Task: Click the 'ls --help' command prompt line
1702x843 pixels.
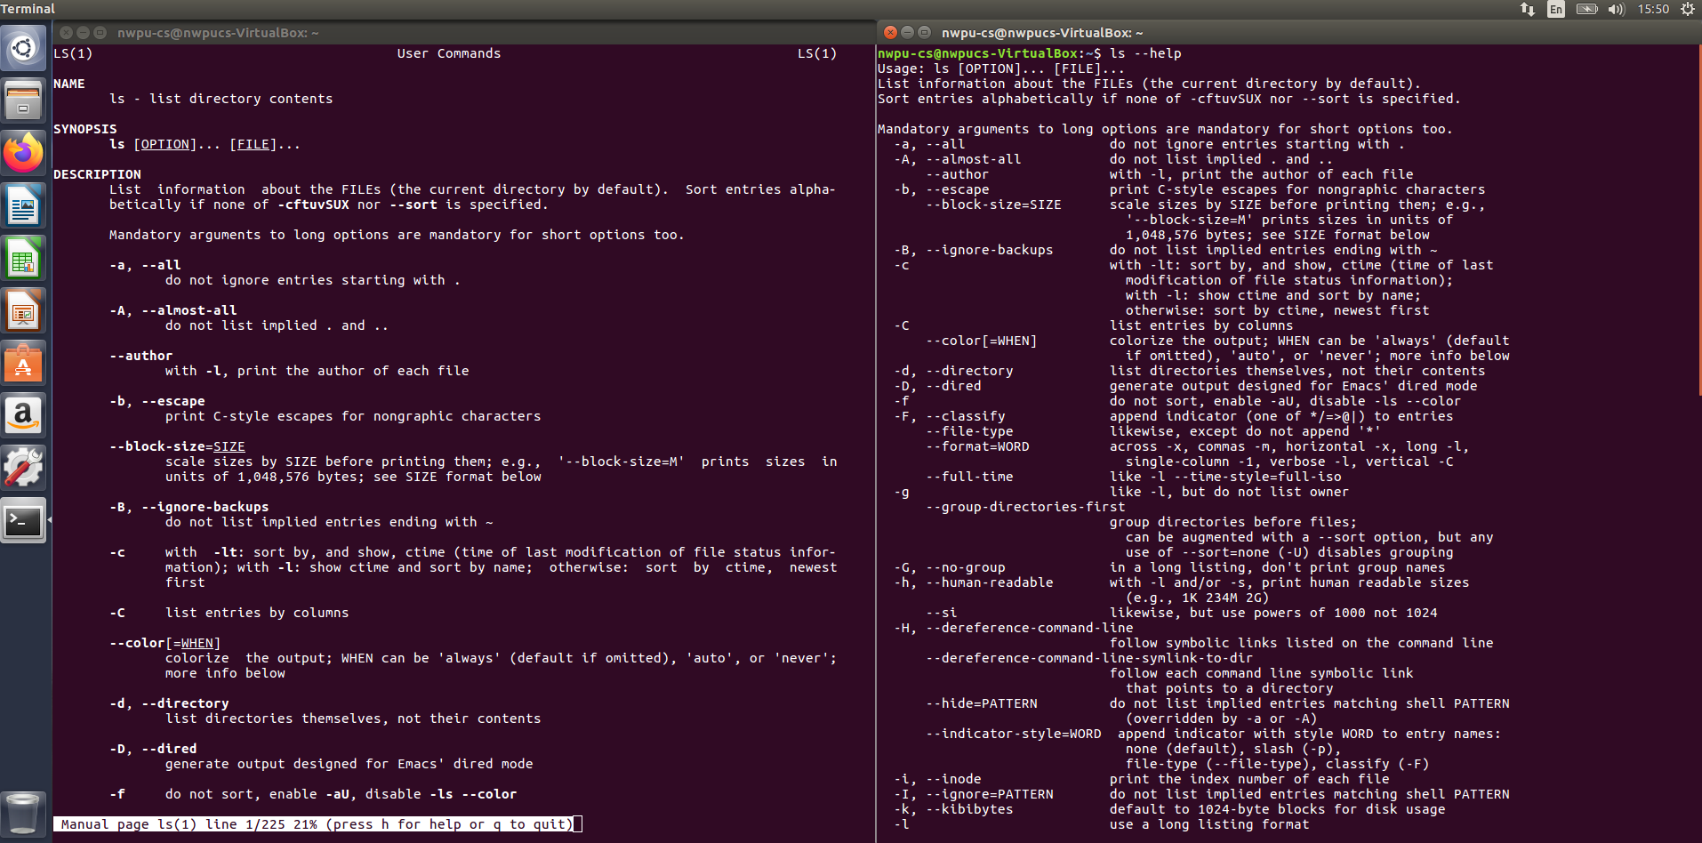Action: tap(1030, 53)
